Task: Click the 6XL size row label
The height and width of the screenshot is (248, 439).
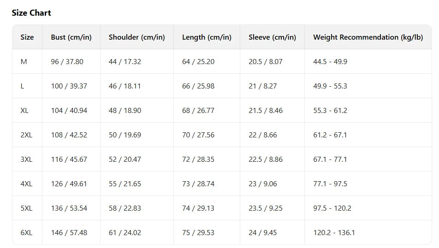Action: (x=26, y=233)
